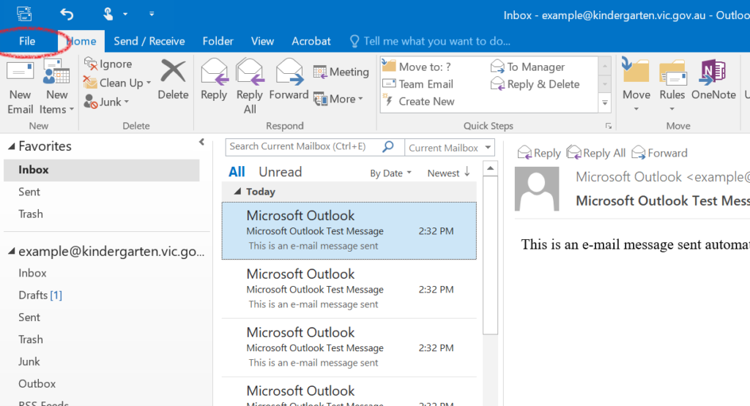Reply with a Meeting
Screen dimensions: 750x406
pos(341,72)
